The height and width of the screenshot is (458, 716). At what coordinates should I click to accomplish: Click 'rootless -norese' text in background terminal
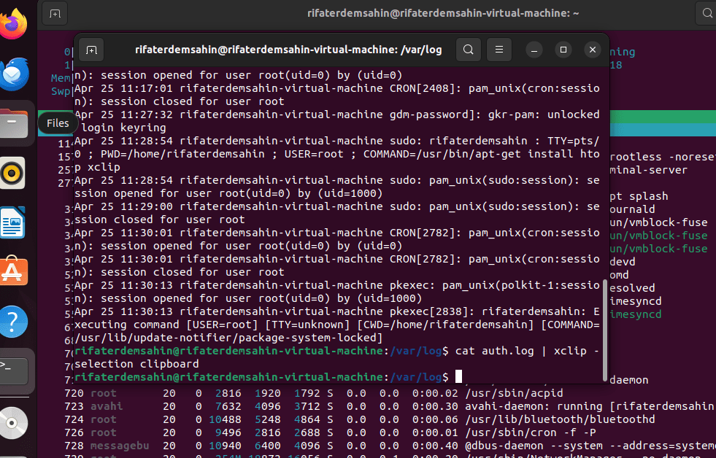pos(663,157)
